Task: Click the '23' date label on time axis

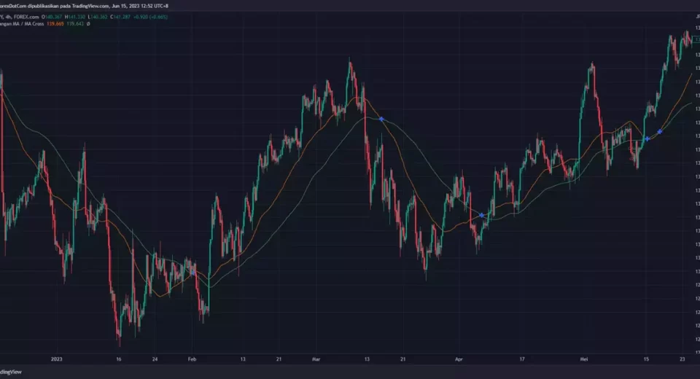Action: click(682, 359)
